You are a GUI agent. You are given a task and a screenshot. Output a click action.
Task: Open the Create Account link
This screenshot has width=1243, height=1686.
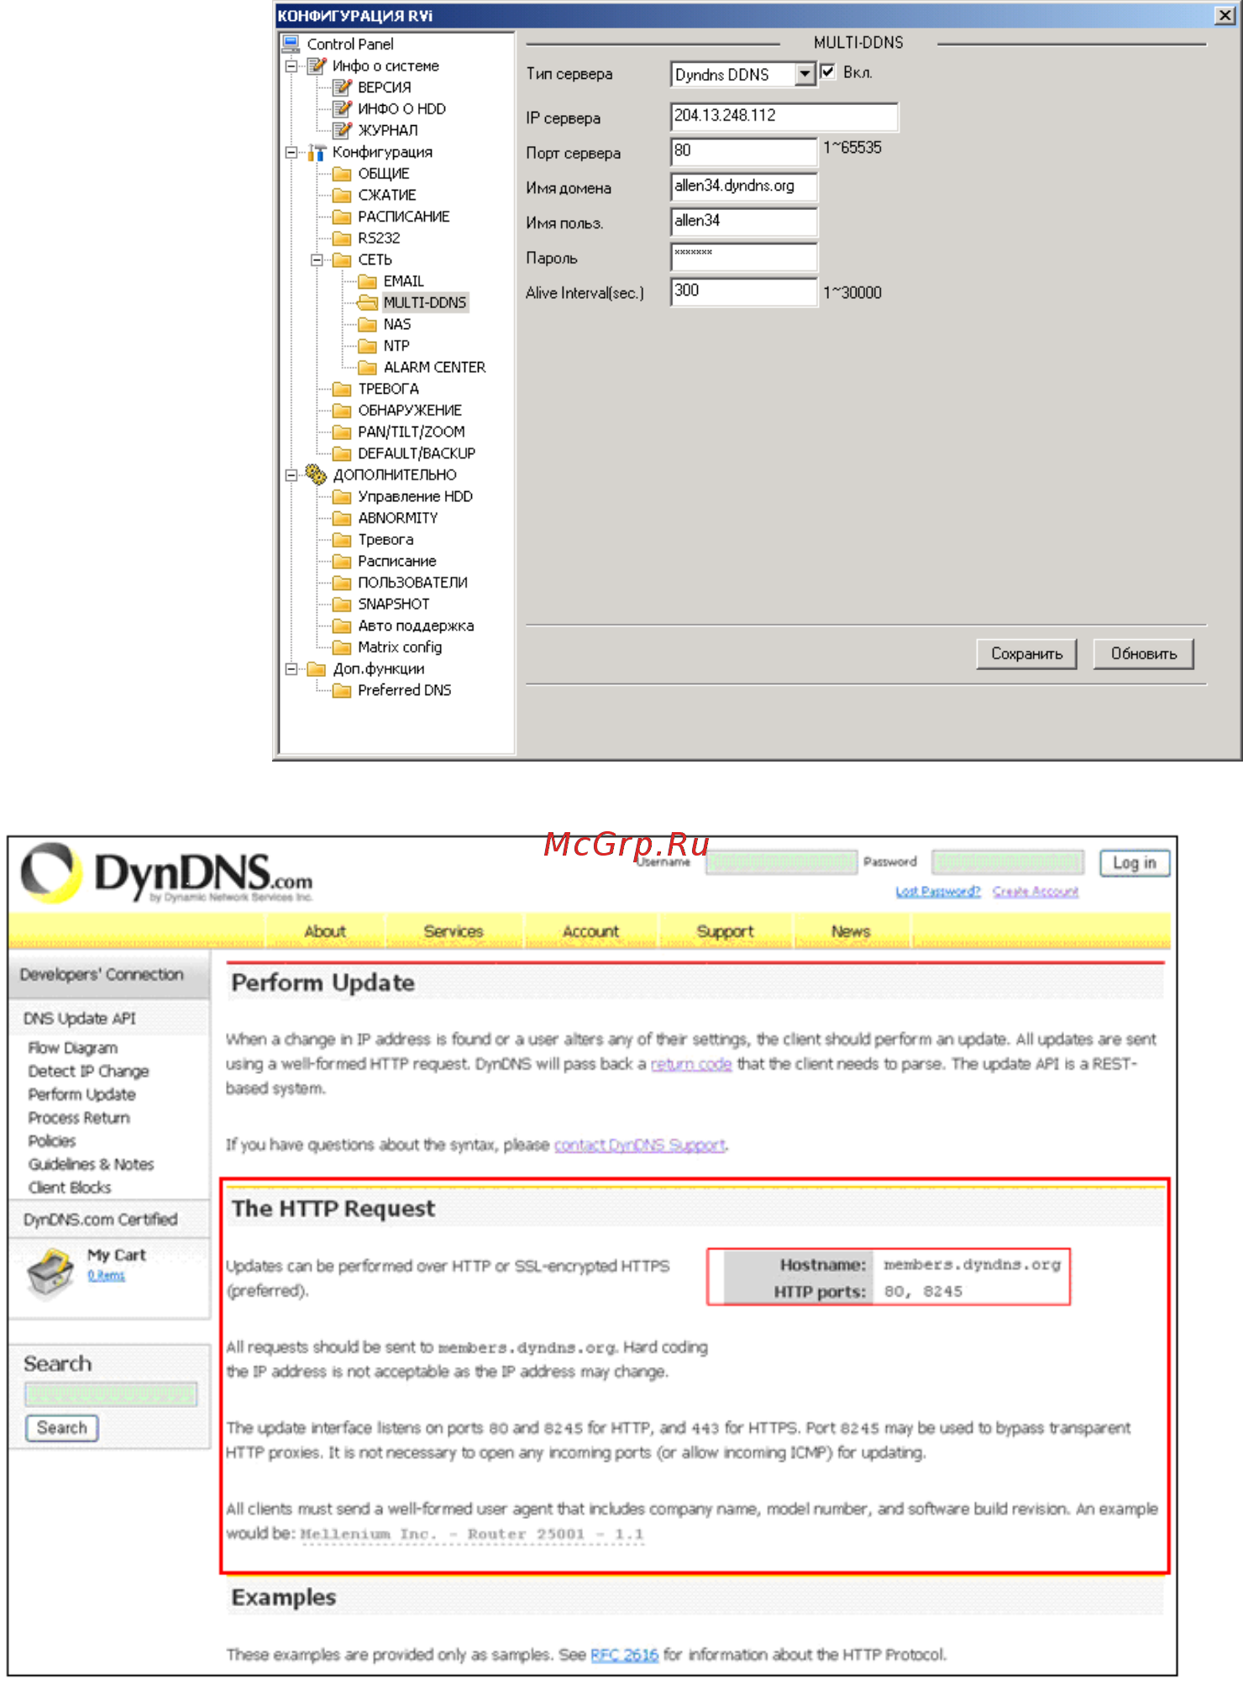click(x=1035, y=891)
